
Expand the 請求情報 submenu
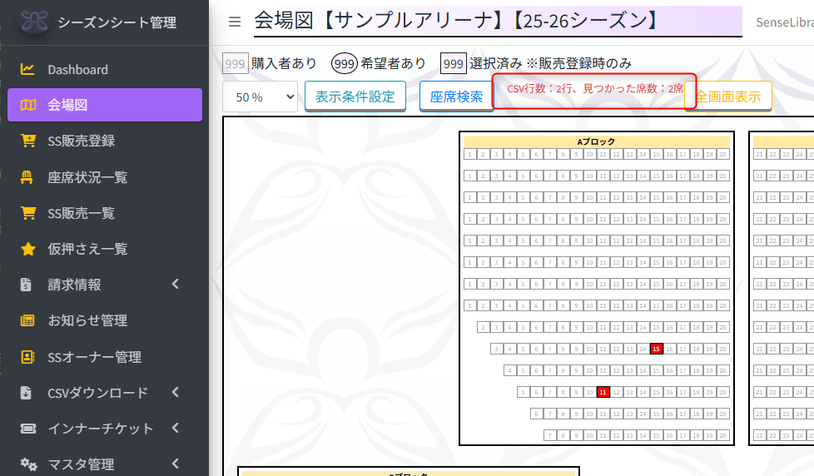click(175, 285)
